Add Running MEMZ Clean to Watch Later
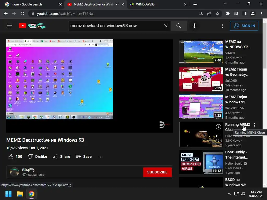Screen dimensions: 267x200 click(x=219, y=127)
